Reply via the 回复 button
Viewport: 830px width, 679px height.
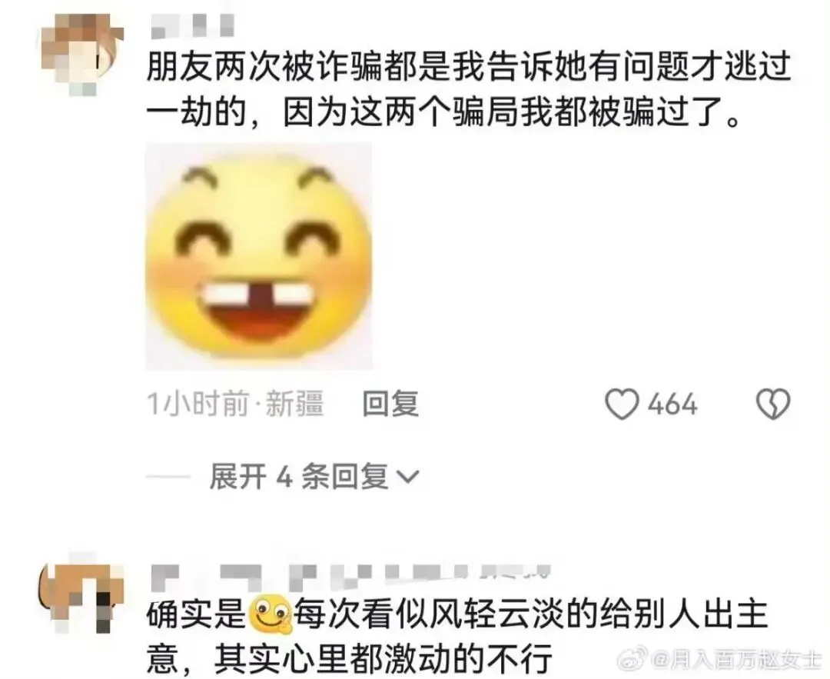click(x=390, y=404)
